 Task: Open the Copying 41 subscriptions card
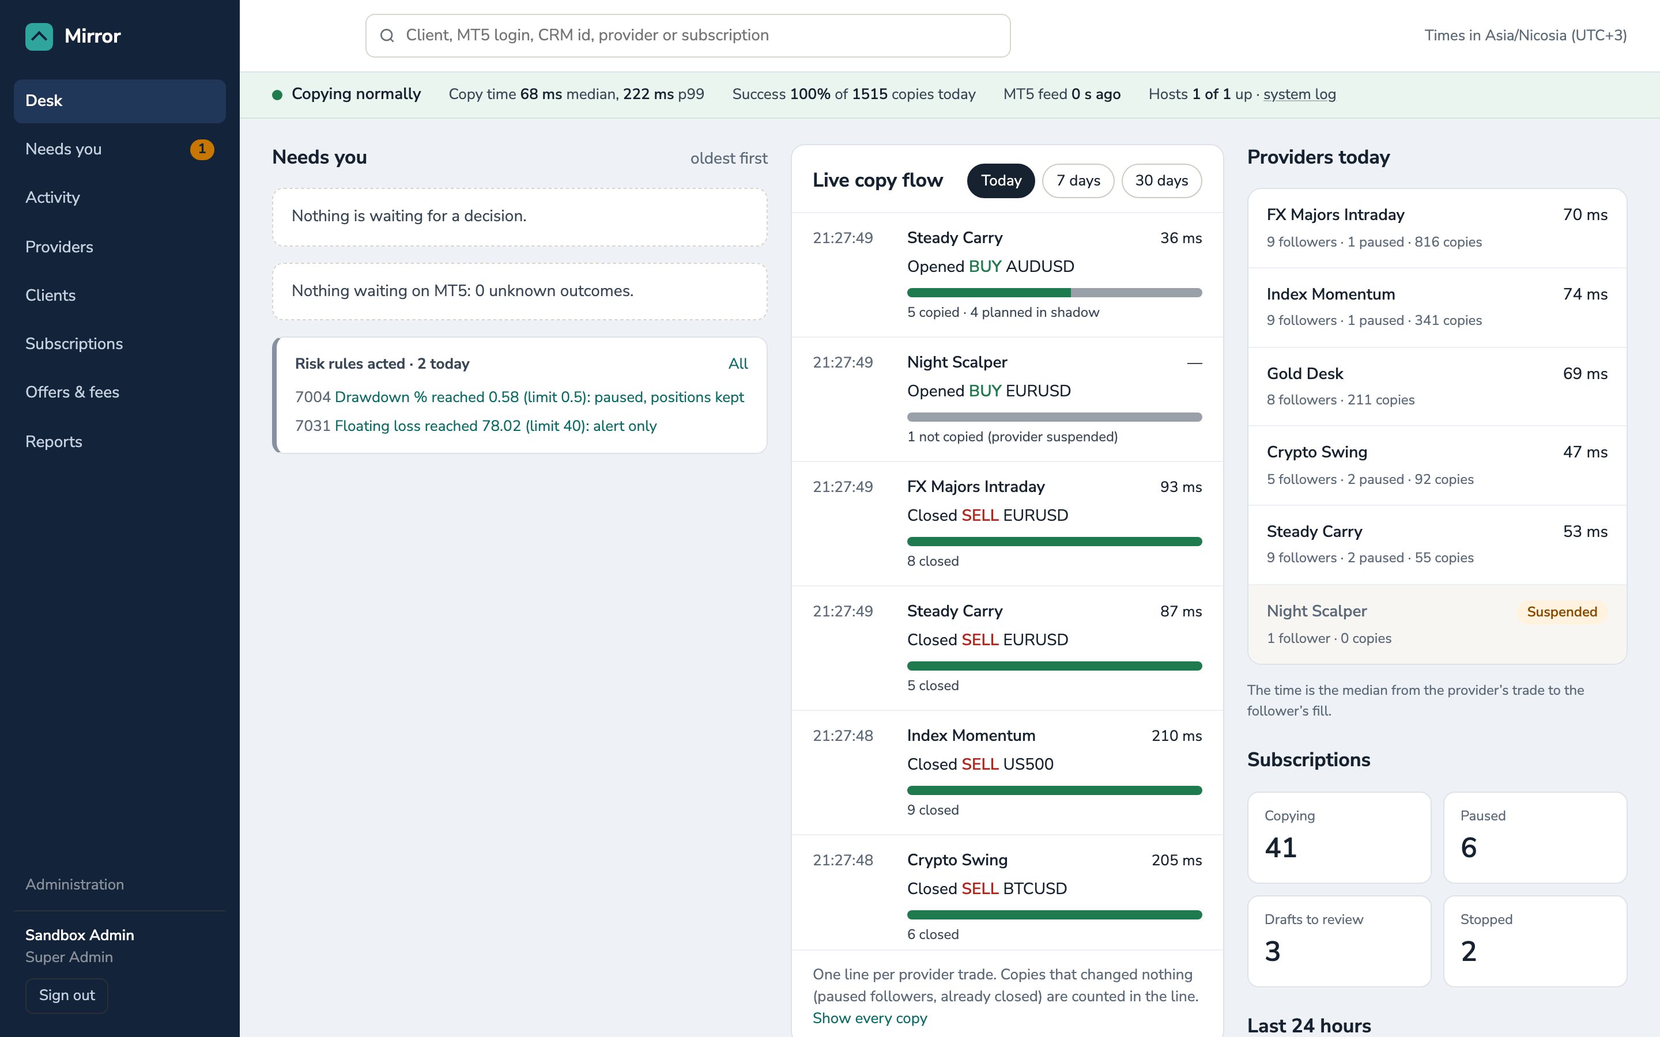coord(1339,838)
